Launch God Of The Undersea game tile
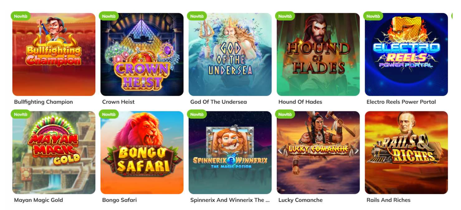This screenshot has width=461, height=210. point(230,54)
